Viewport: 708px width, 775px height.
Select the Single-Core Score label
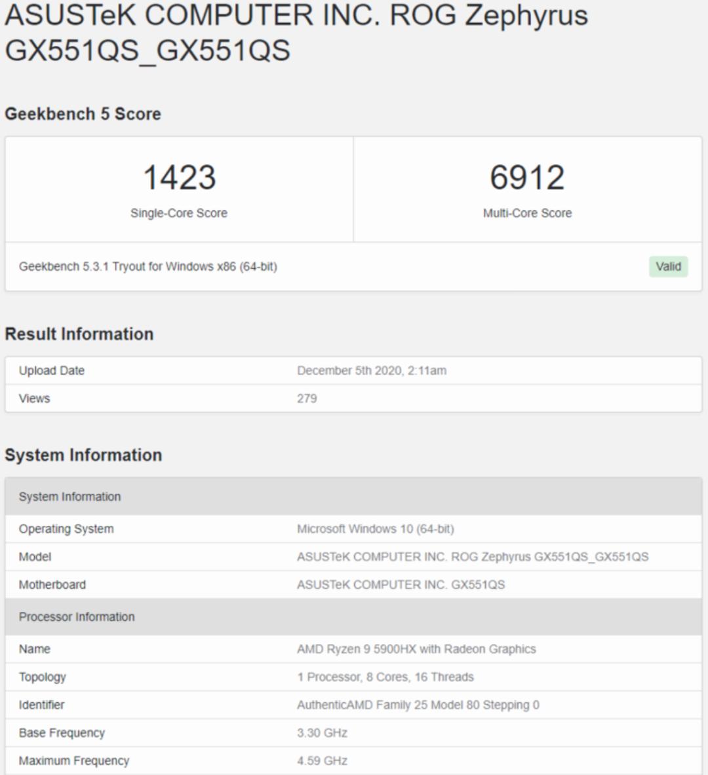179,213
